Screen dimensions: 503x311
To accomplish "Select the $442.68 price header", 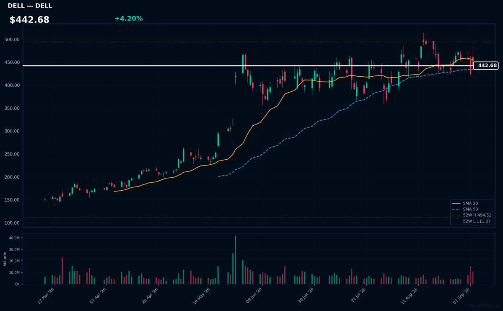I will [x=29, y=20].
